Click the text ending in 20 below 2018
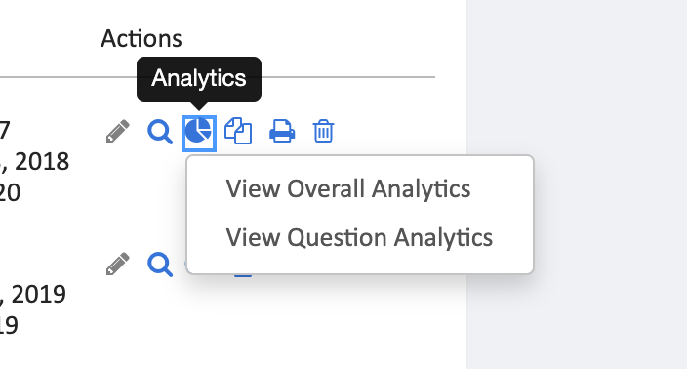687x369 pixels. tap(10, 193)
